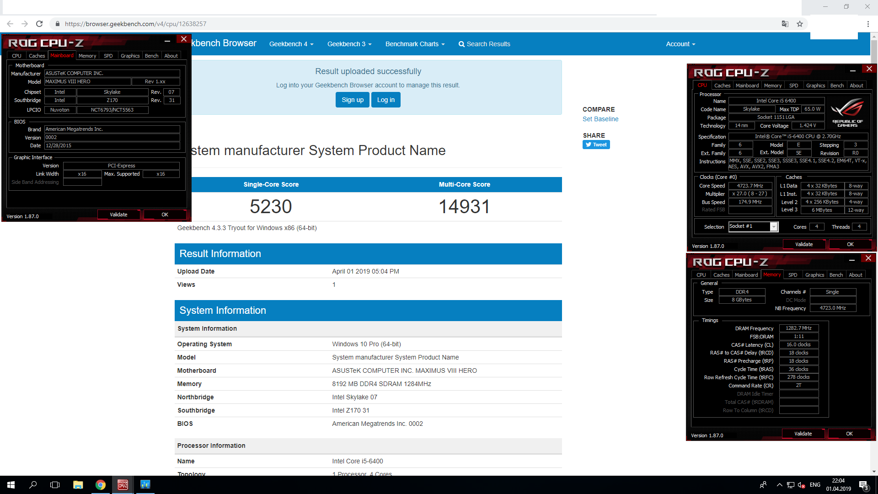Open the Geekbench 3 dropdown menu
This screenshot has width=878, height=494.
pyautogui.click(x=349, y=44)
